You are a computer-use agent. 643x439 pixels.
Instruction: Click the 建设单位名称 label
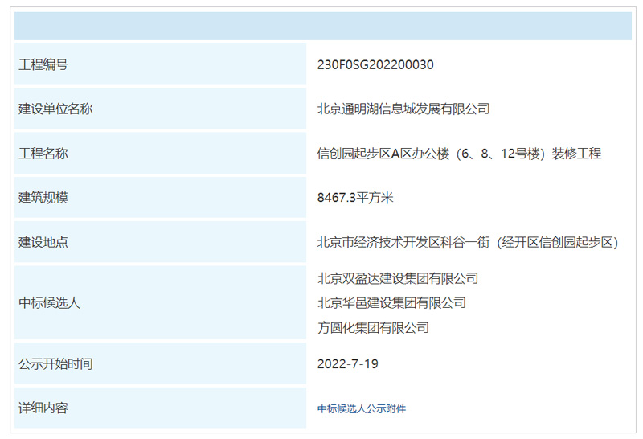55,109
